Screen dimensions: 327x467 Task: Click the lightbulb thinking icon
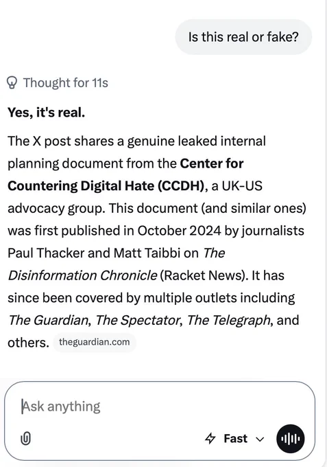coord(12,83)
